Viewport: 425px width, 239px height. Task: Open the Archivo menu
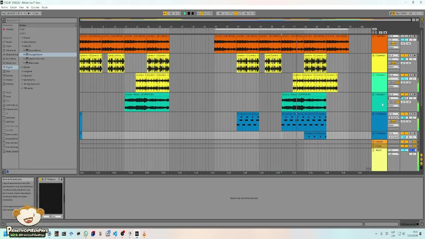pos(4,7)
